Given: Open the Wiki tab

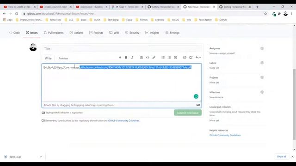Looking at the screenshot, I should click(x=114, y=33).
